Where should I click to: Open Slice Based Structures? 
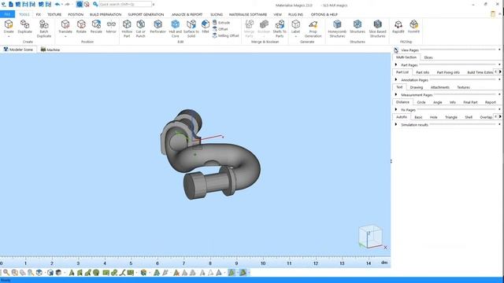[x=377, y=28]
